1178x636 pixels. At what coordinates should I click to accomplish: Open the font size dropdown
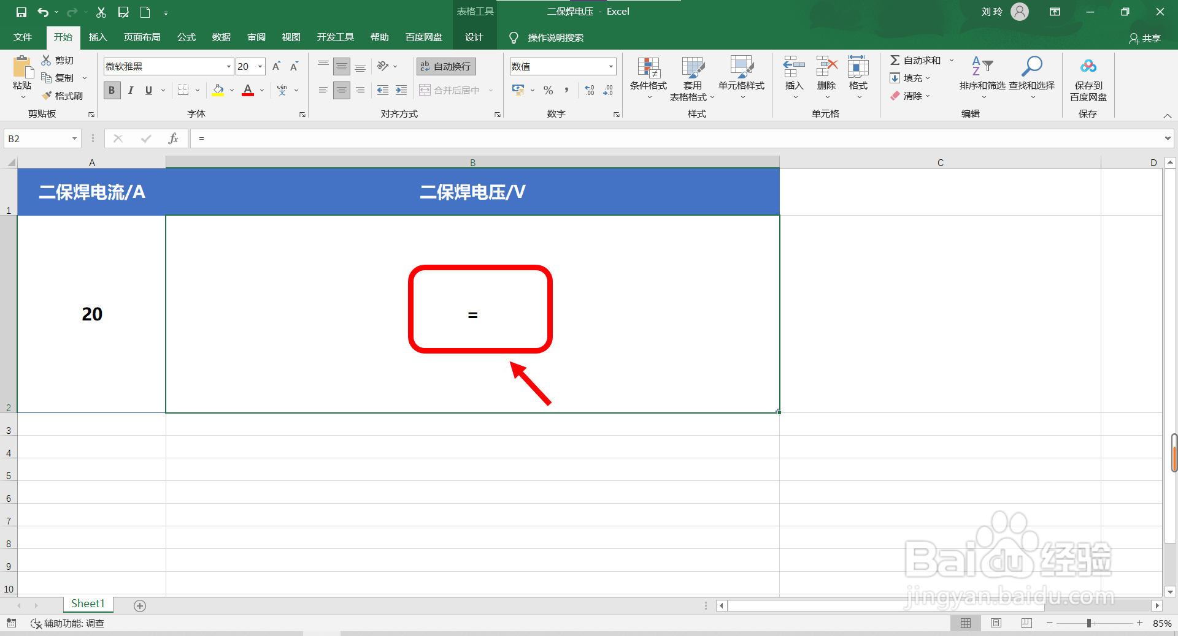point(260,66)
